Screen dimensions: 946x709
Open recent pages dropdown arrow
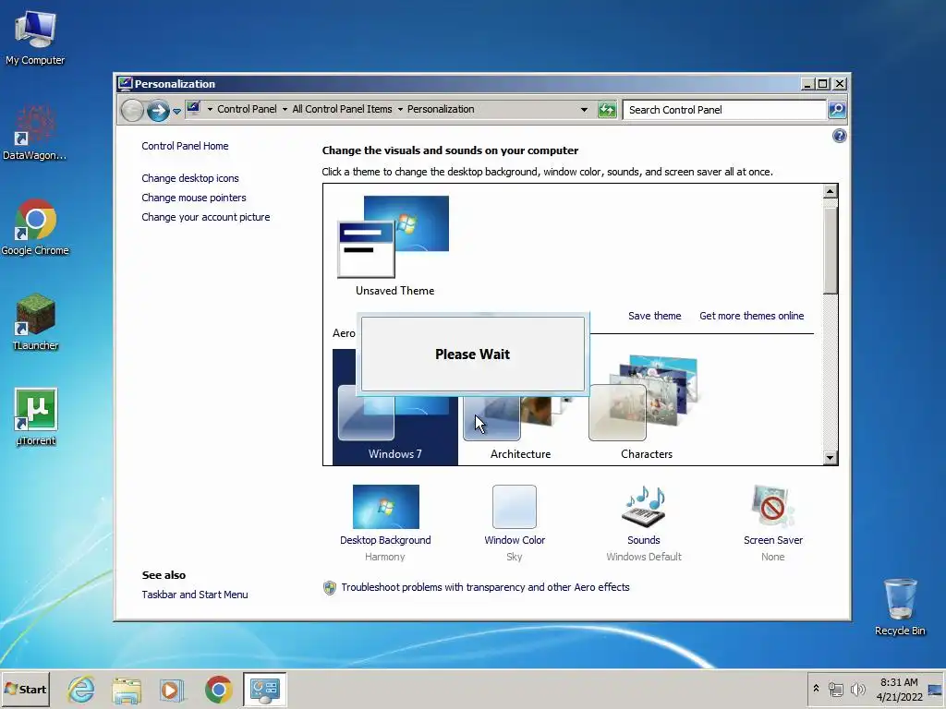click(176, 111)
